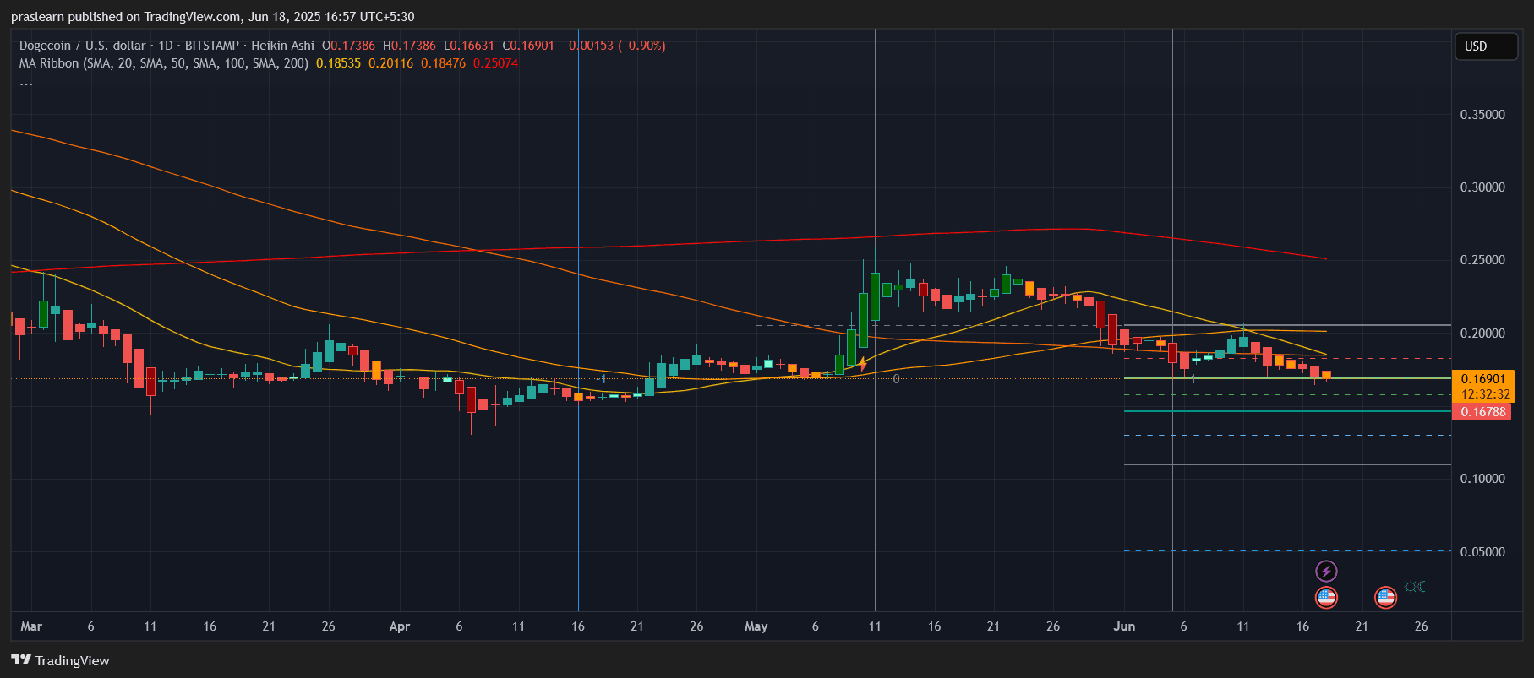Click the red 0.16788 price tag

point(1483,412)
